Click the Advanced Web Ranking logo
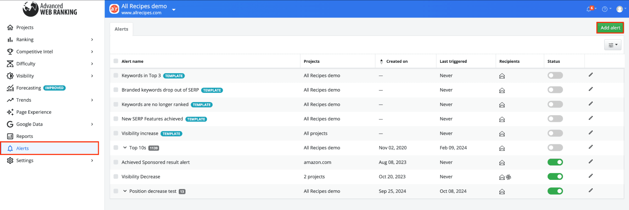This screenshot has height=210, width=629. pyautogui.click(x=50, y=9)
